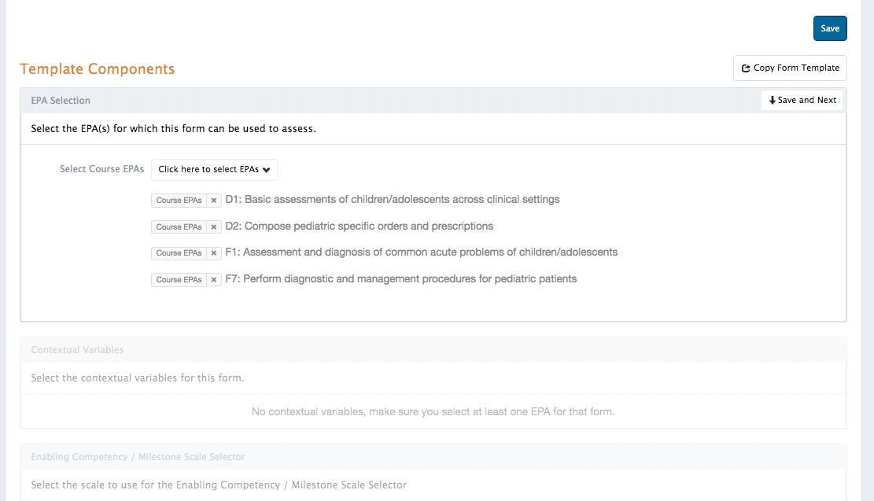Remove the F1 Assessment and diagnosis EPA
The height and width of the screenshot is (501, 874).
tap(214, 253)
